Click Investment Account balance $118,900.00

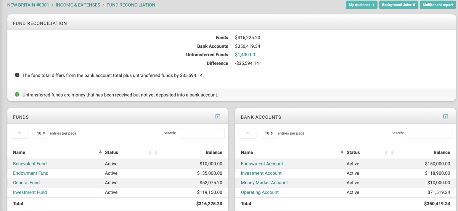coord(438,173)
